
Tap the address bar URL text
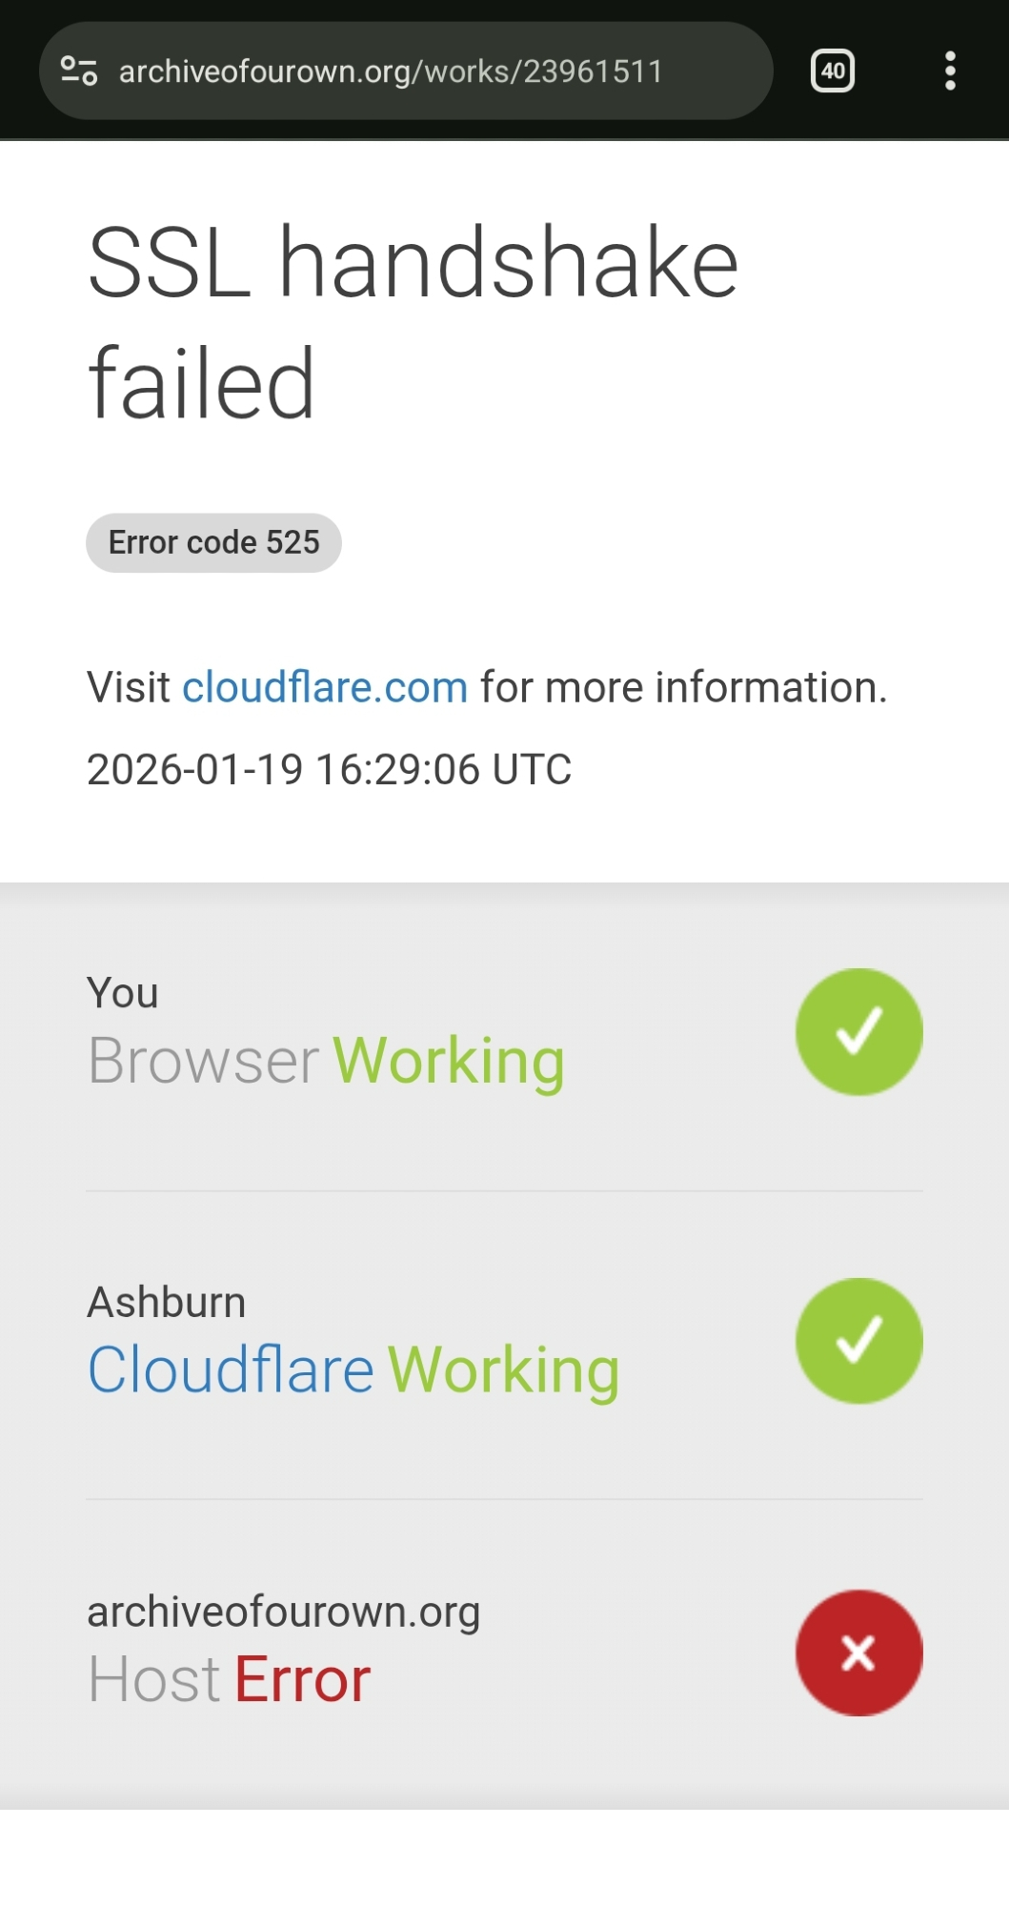pyautogui.click(x=391, y=71)
